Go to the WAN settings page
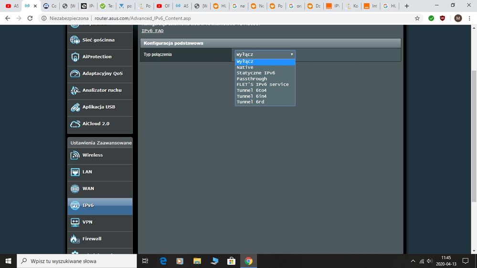Viewport: 477px width, 268px height. [x=88, y=189]
